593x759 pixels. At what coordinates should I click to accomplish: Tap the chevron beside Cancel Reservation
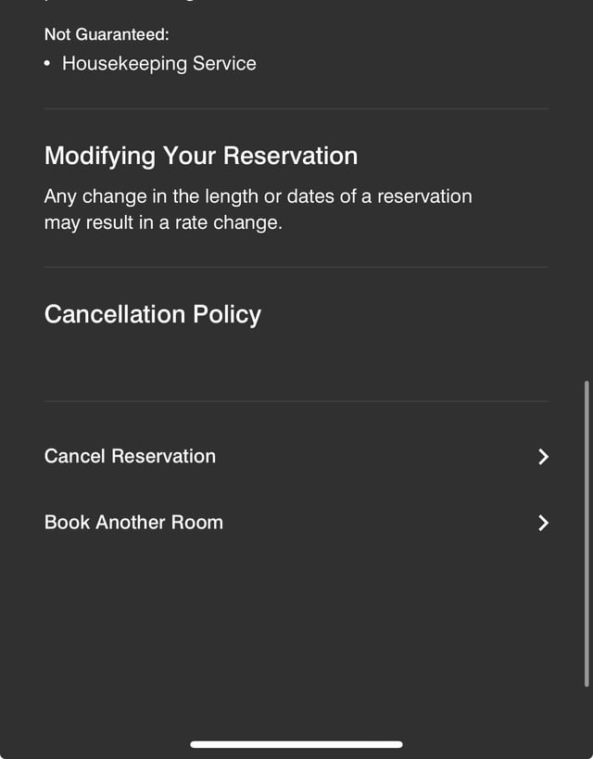click(x=543, y=457)
